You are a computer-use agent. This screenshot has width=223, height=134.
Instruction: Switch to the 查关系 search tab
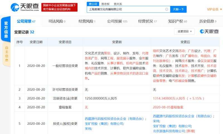(x=117, y=4)
